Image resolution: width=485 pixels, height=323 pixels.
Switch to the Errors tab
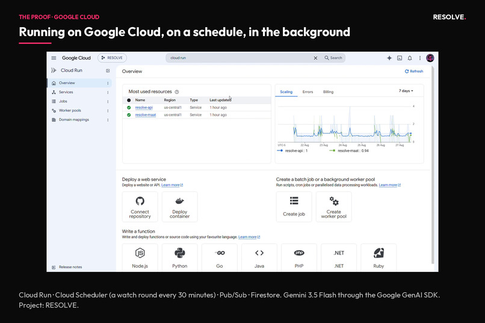[x=307, y=92]
